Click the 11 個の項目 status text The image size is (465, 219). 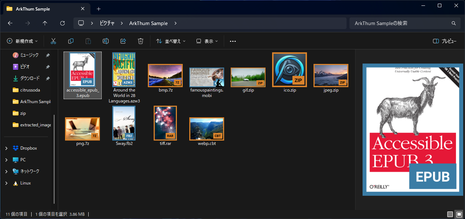pos(16,214)
